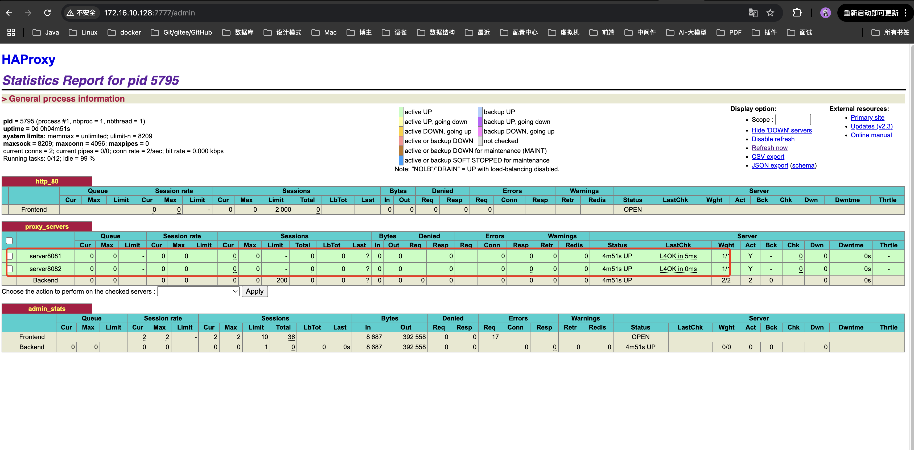Viewport: 914px width, 450px height.
Task: Open the 博主 bookmarks folder
Action: (359, 32)
